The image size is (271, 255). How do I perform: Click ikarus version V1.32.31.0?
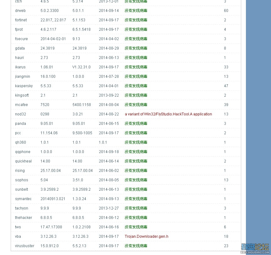[82, 67]
